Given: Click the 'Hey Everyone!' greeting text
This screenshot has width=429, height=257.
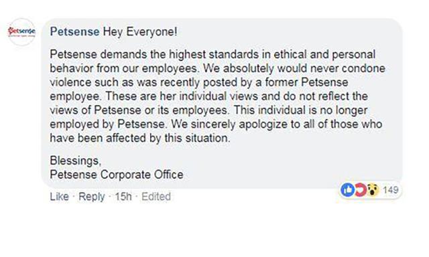Looking at the screenshot, I should (140, 31).
